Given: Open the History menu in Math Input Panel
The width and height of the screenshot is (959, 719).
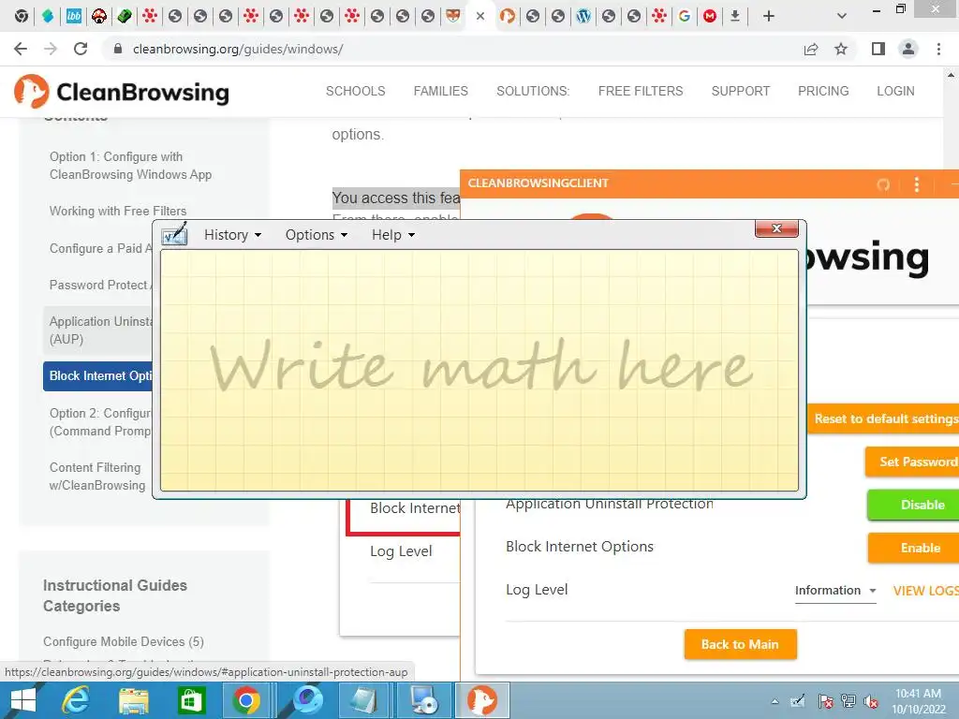Looking at the screenshot, I should point(232,235).
